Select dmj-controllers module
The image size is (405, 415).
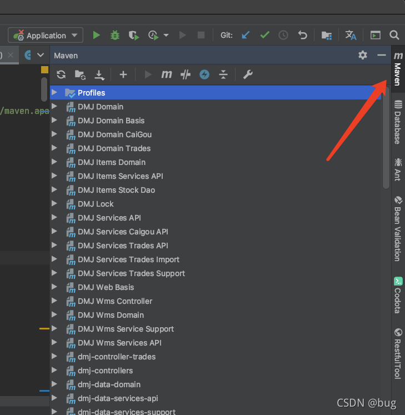[x=105, y=371]
